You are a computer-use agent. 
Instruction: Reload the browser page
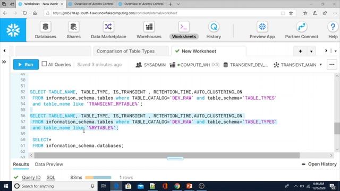click(x=25, y=13)
